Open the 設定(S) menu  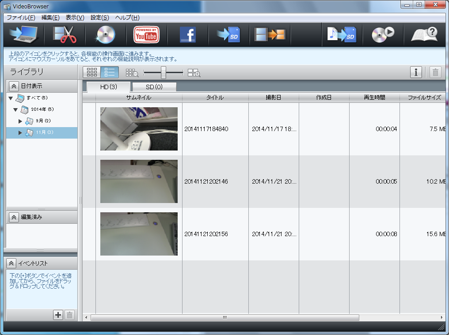[99, 18]
